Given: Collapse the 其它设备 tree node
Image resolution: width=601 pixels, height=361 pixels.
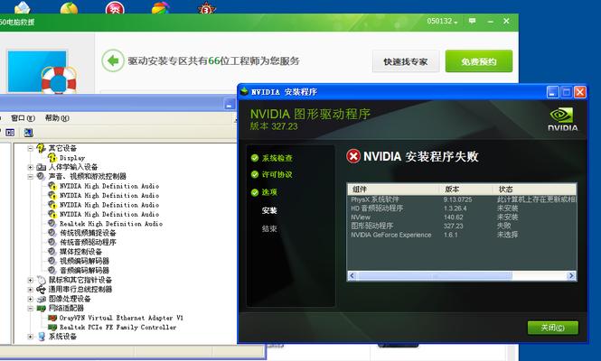Looking at the screenshot, I should (31, 148).
